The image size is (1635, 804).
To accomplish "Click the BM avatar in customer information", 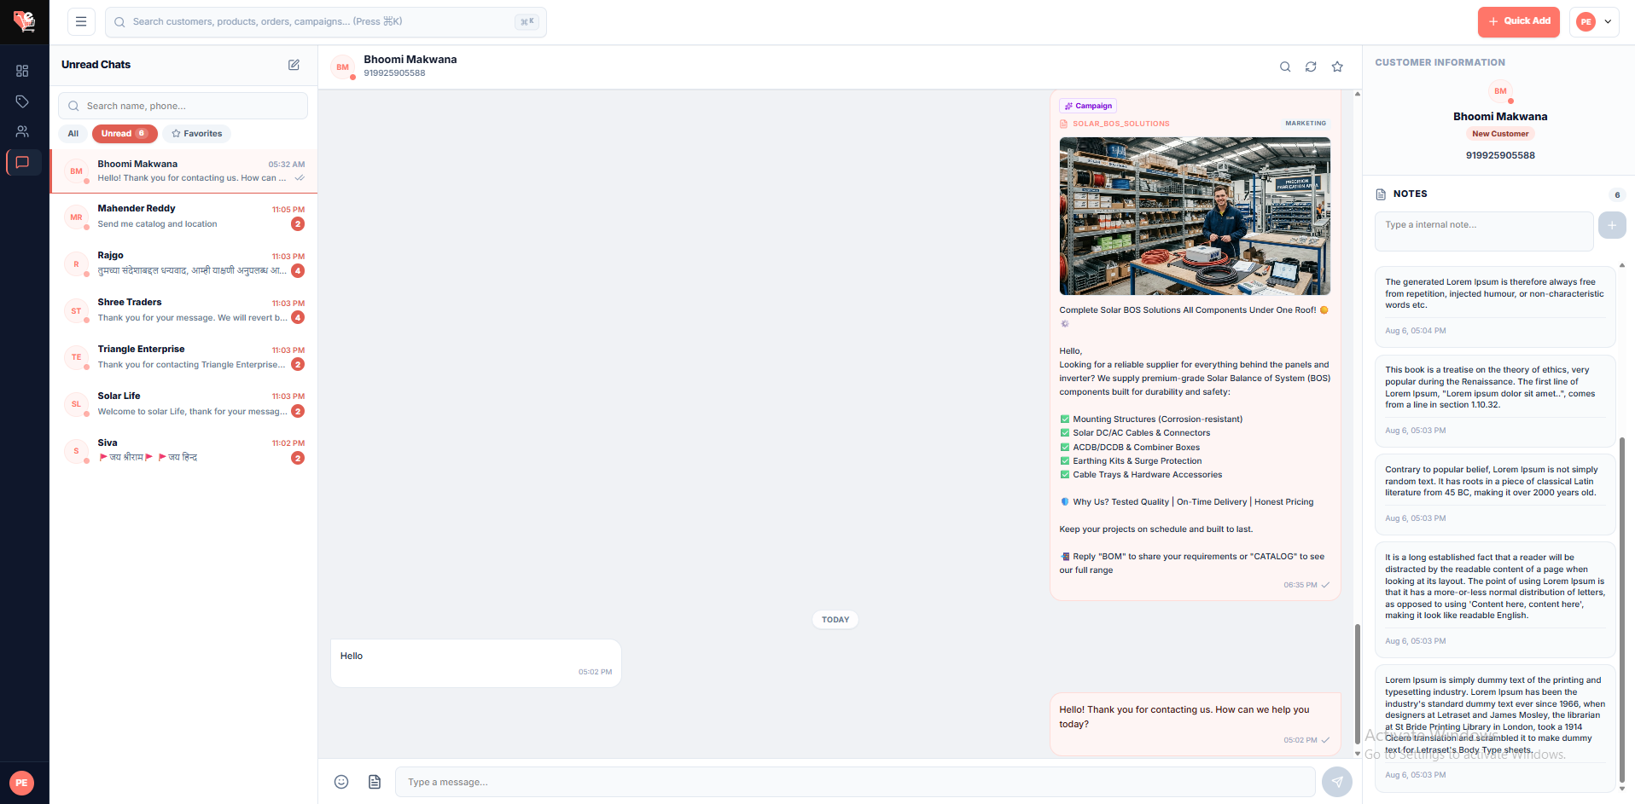I will pyautogui.click(x=1500, y=91).
